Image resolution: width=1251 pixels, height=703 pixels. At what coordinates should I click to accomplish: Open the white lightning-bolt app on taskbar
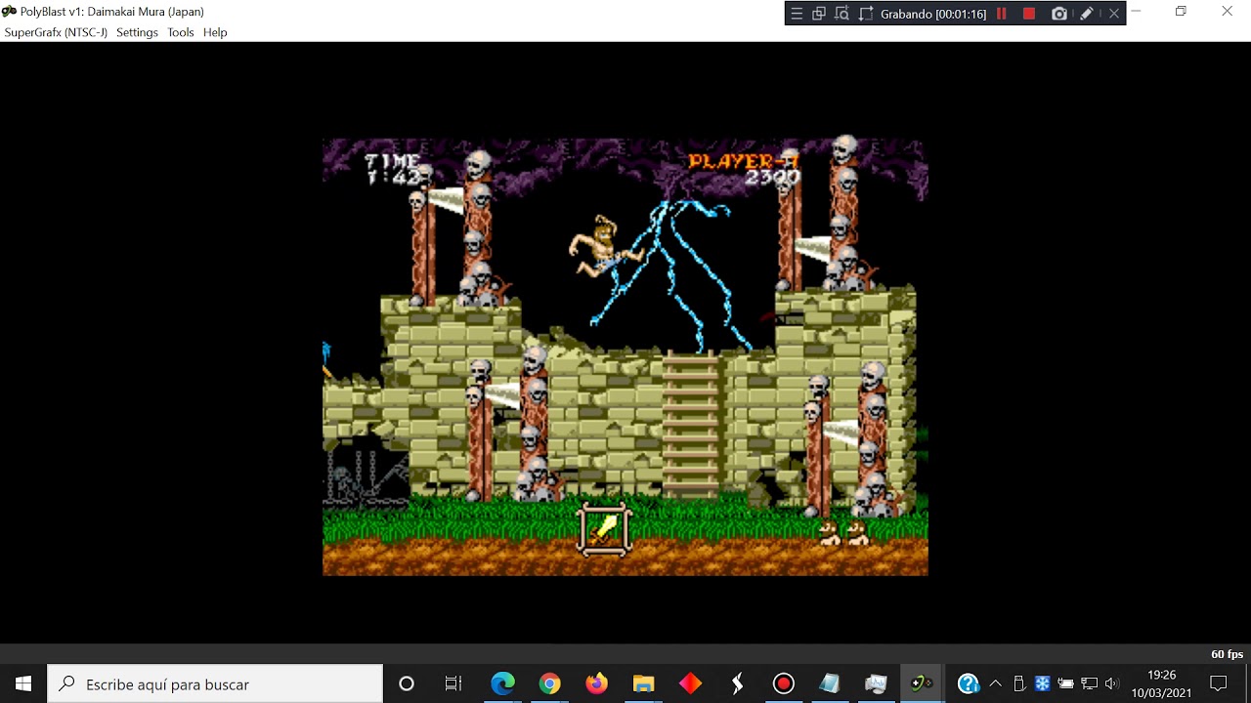737,683
